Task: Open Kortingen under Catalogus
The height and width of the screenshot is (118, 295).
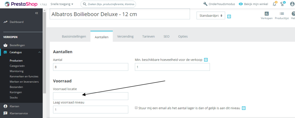Action: click(x=16, y=92)
